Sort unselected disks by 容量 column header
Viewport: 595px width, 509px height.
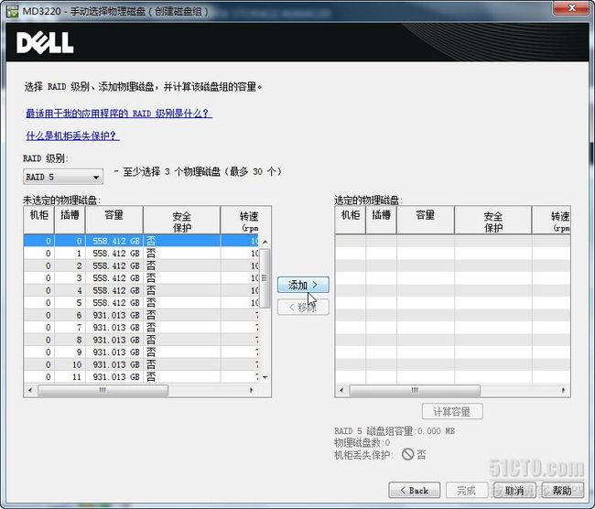114,220
